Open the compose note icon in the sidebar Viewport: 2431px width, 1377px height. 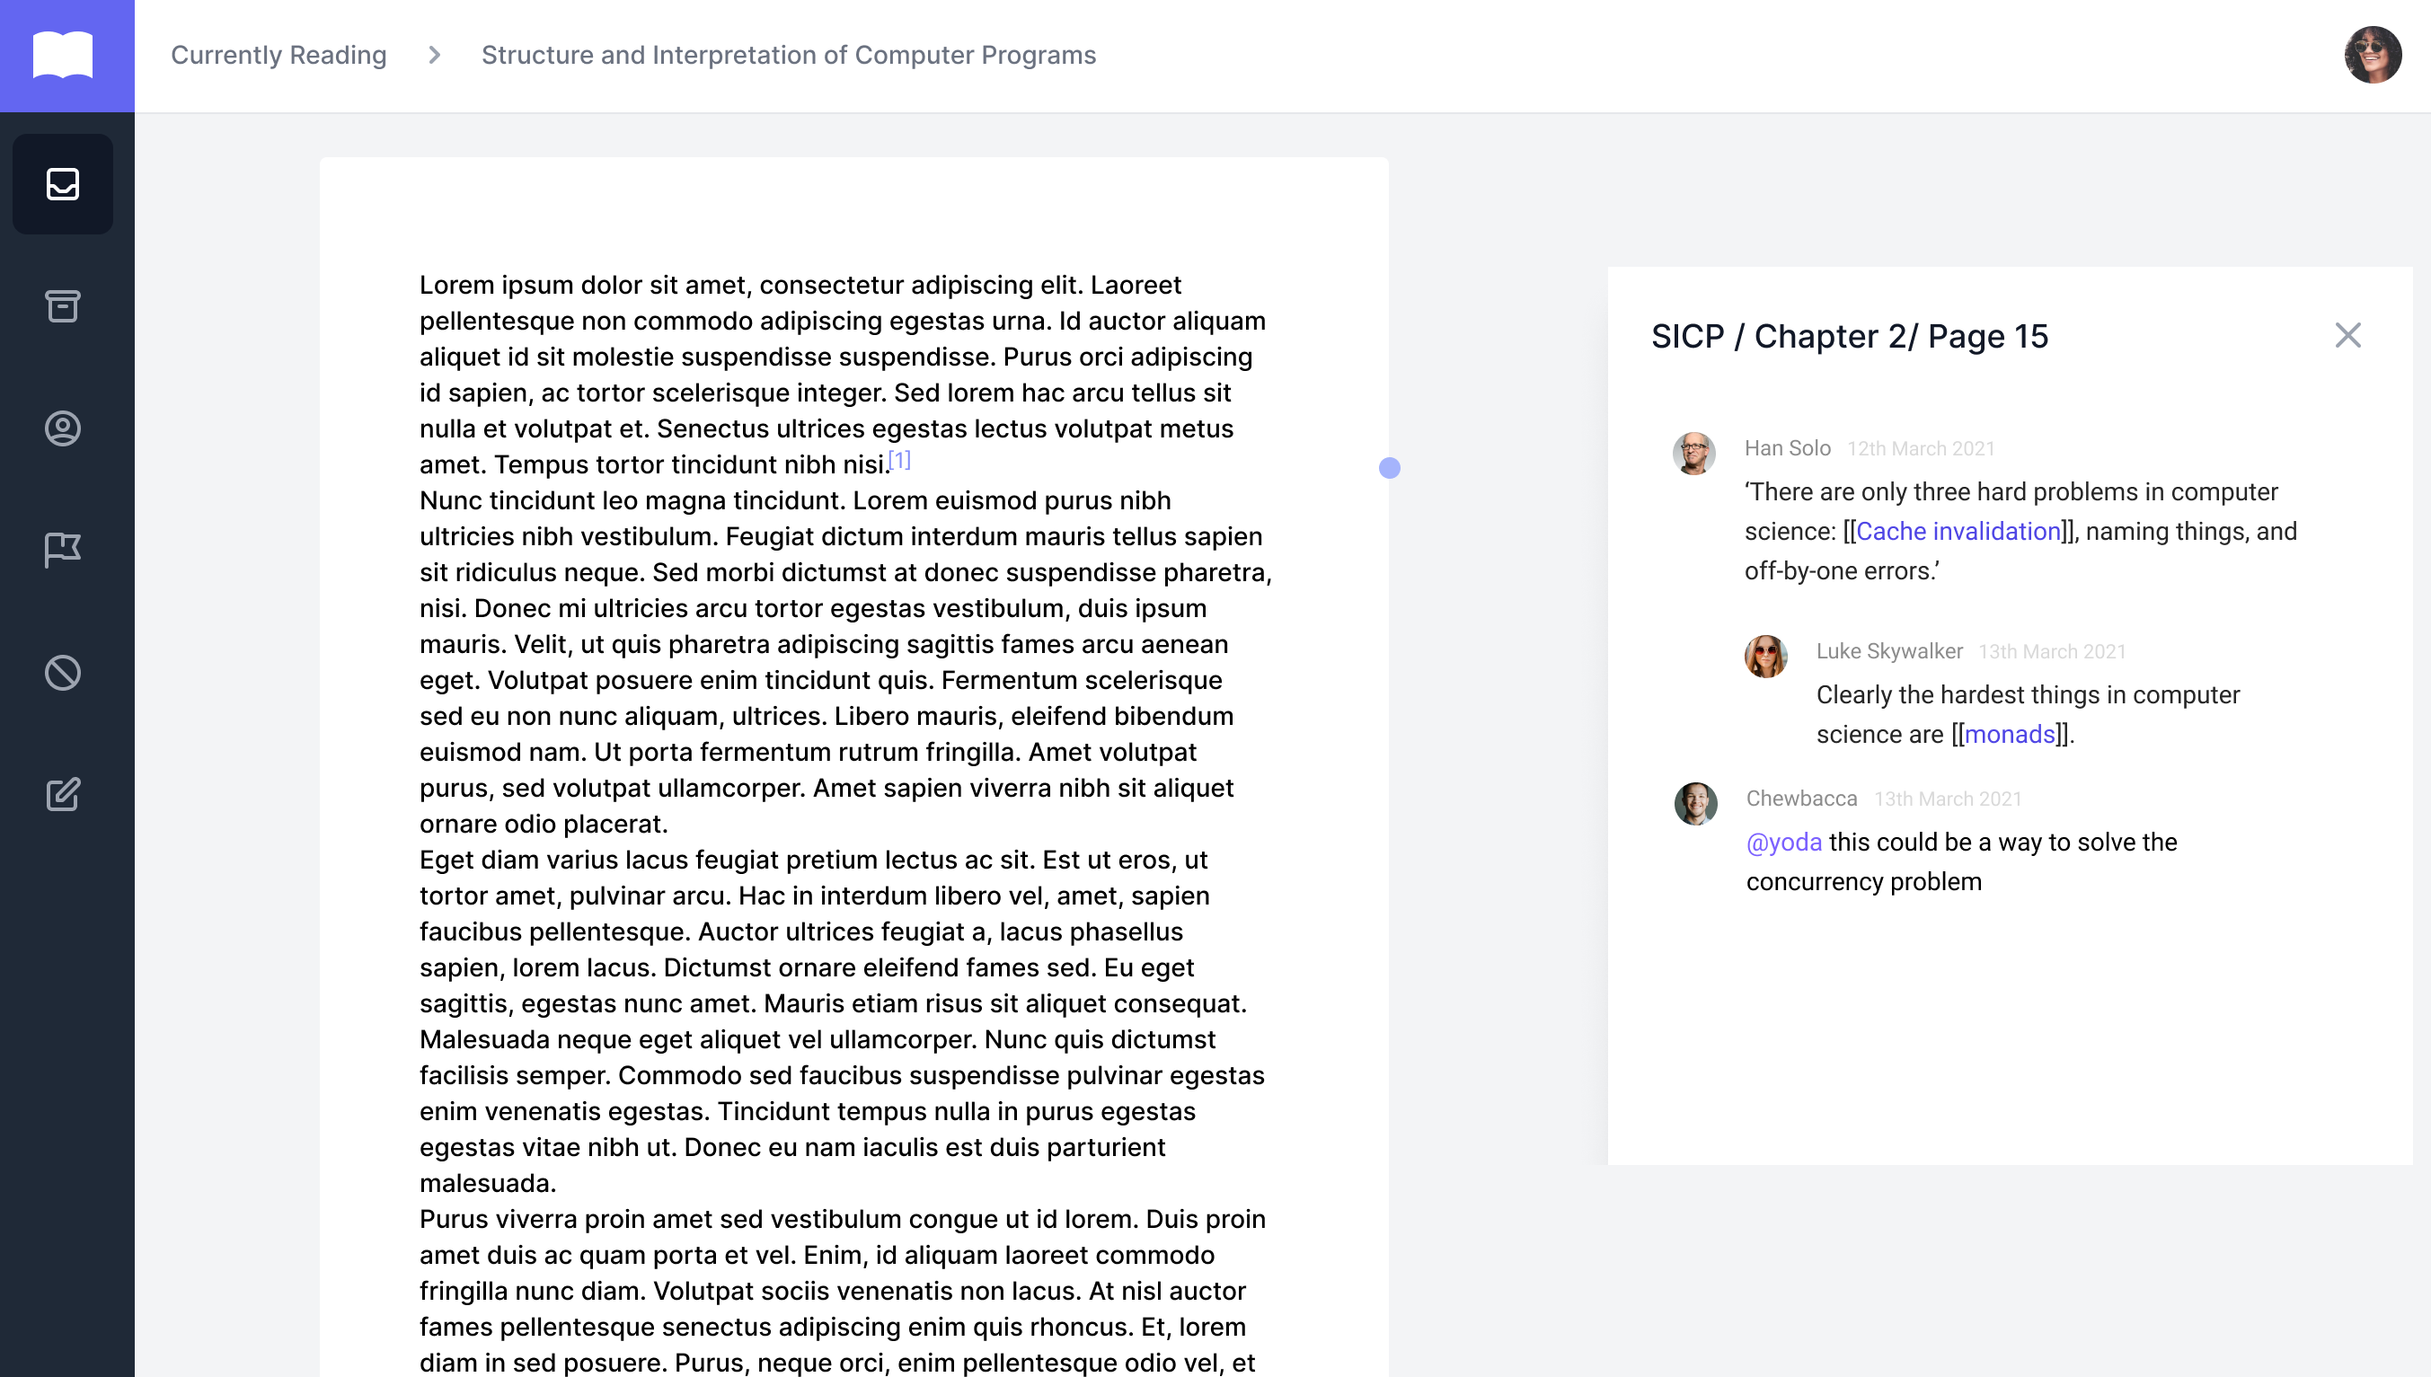click(x=62, y=794)
